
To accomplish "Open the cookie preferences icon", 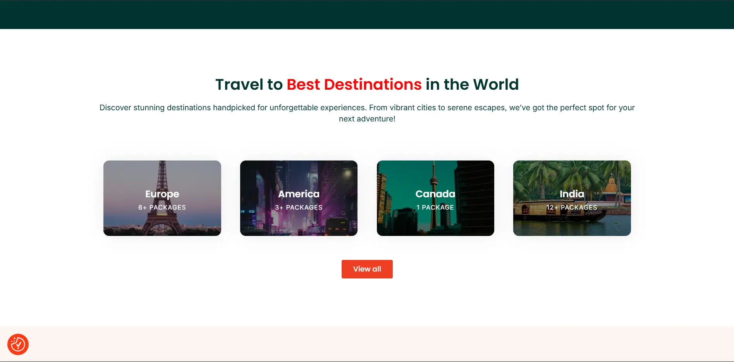I will tap(18, 344).
